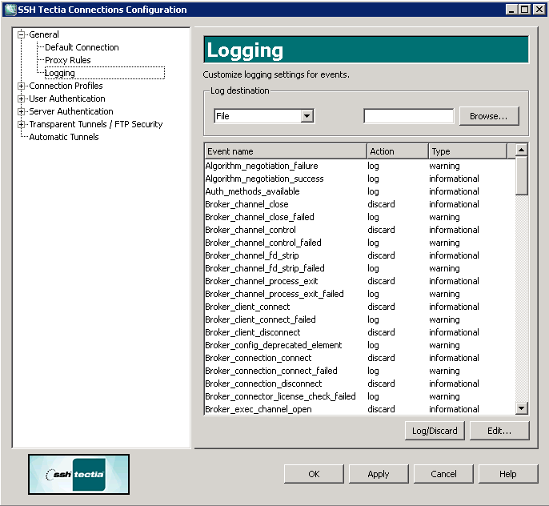Select Broker_client_connect_failed event row
Viewport: 549px width, 506px height.
360,319
